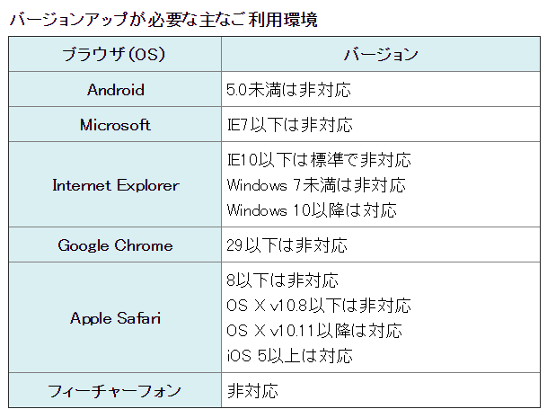This screenshot has width=547, height=418.
Task: Click the feature phone 非対応 cell
Action: pyautogui.click(x=252, y=391)
